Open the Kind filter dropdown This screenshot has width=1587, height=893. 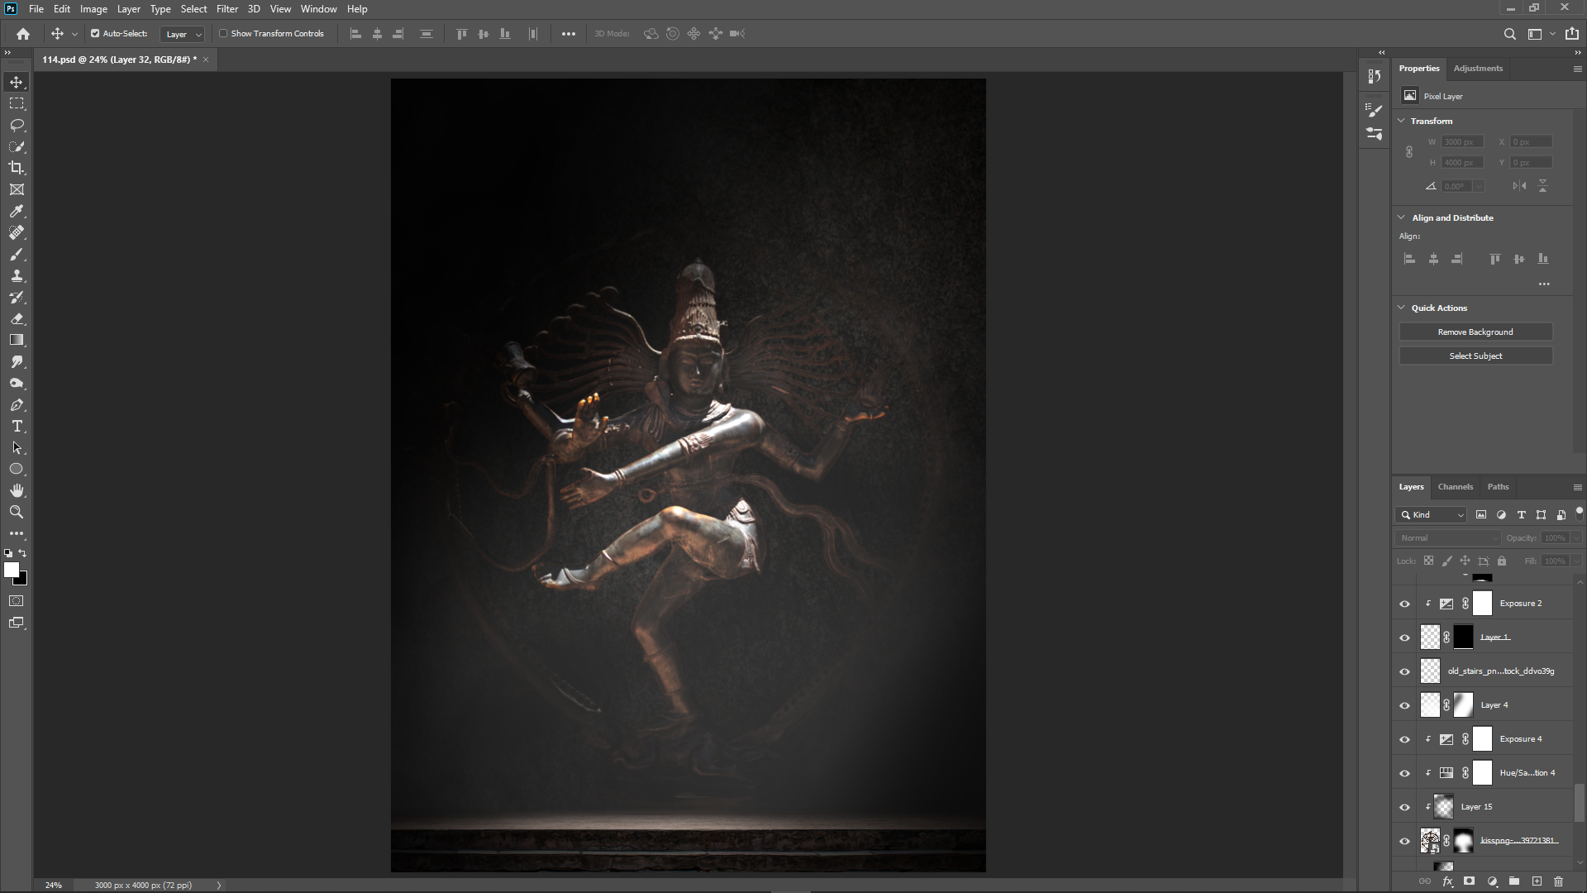coord(1431,514)
